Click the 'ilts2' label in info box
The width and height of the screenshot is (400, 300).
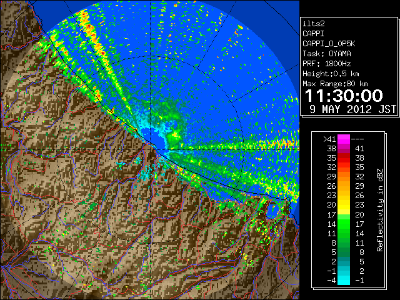click(314, 24)
